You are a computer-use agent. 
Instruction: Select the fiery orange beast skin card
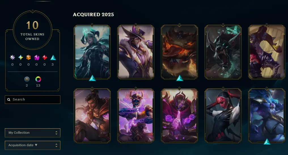tap(179, 52)
